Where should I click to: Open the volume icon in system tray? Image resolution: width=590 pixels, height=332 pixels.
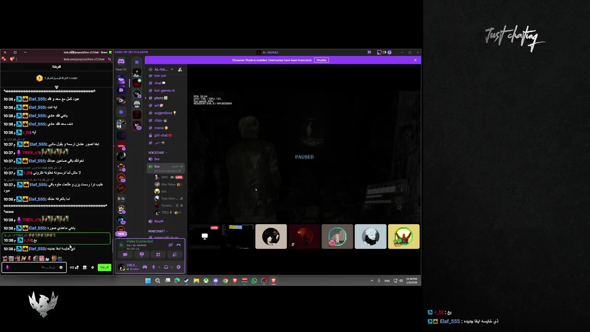point(401,280)
